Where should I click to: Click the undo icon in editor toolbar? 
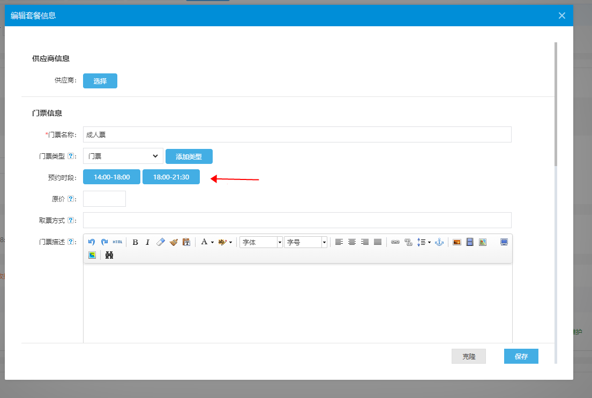(92, 242)
